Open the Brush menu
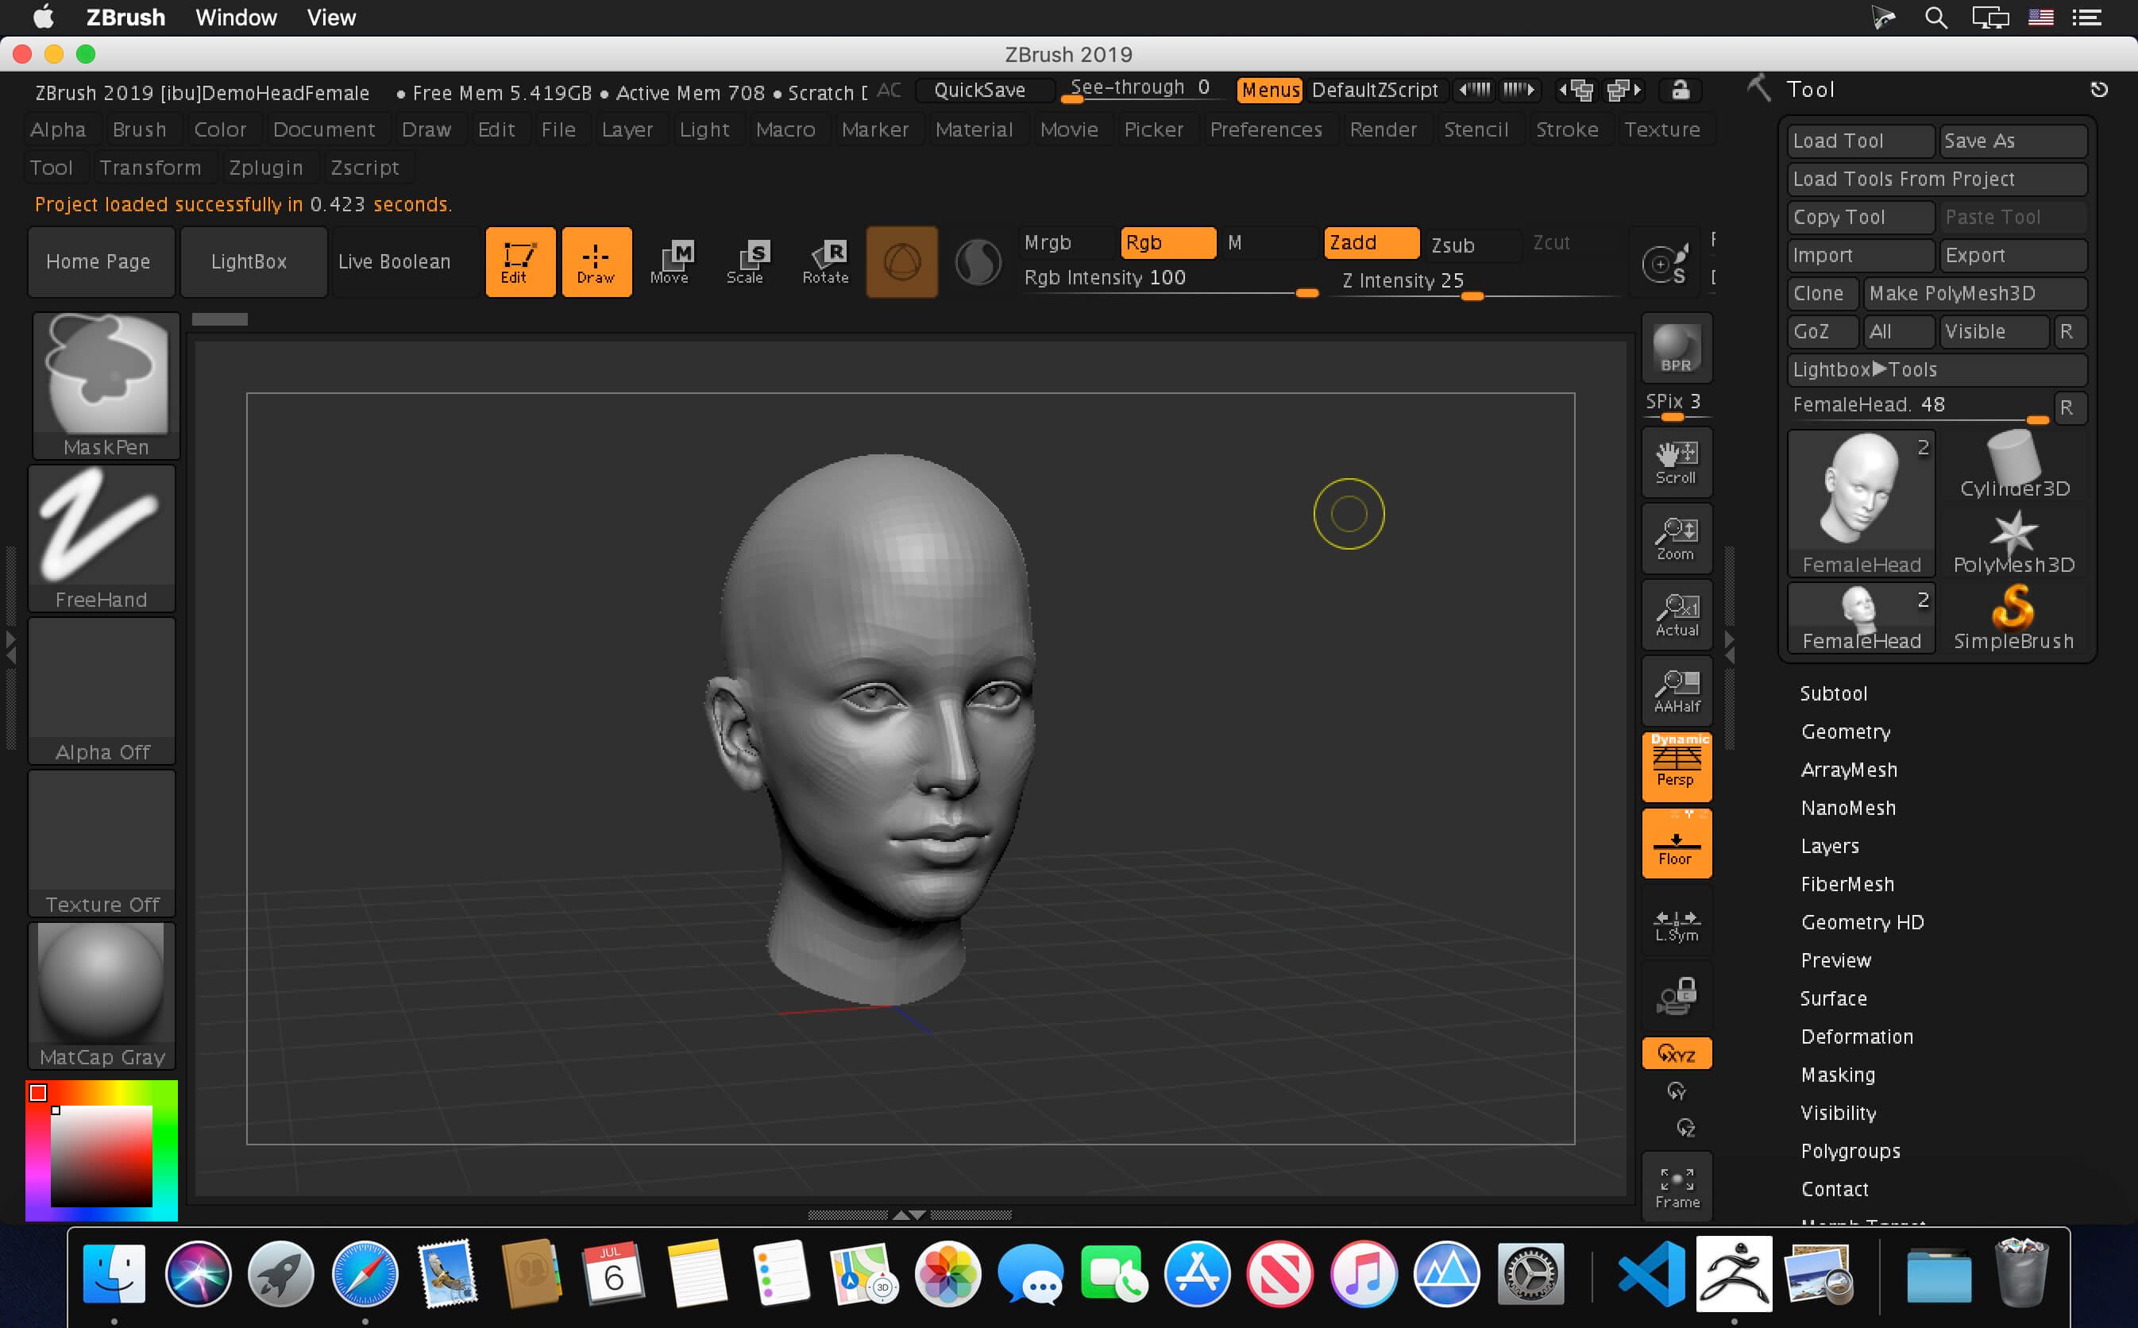The image size is (2138, 1328). [139, 129]
